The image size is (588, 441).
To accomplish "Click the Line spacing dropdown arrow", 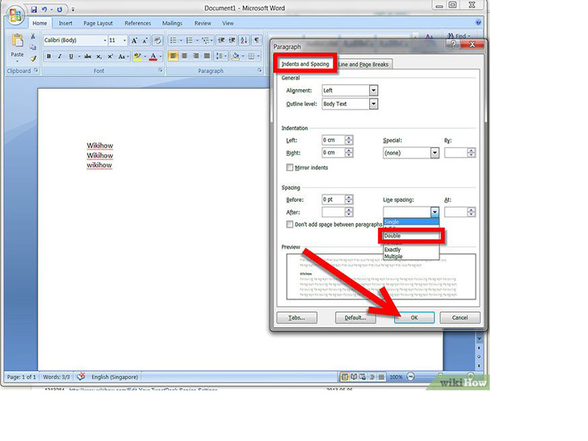I will 435,212.
